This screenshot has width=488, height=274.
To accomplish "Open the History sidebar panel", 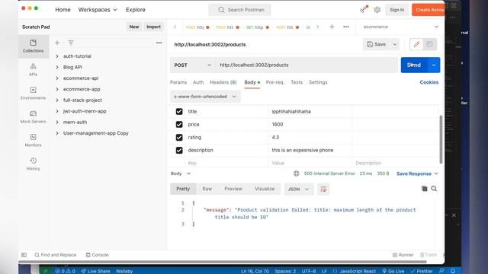I will pos(33,164).
